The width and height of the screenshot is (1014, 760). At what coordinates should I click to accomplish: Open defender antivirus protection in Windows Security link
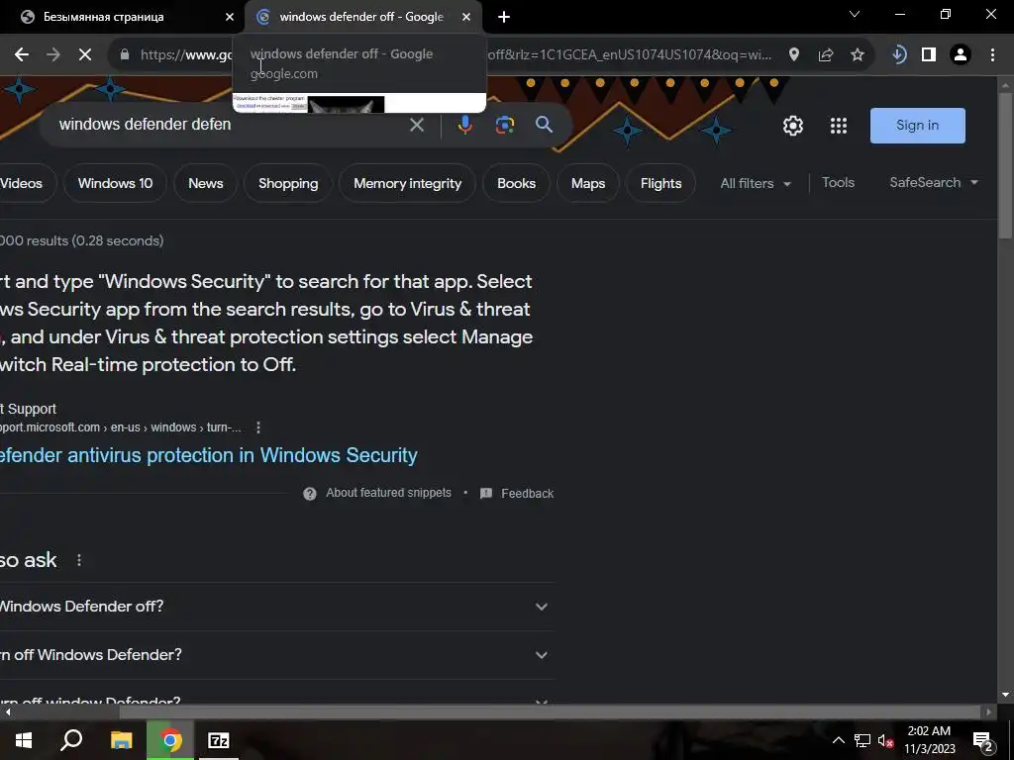208,455
